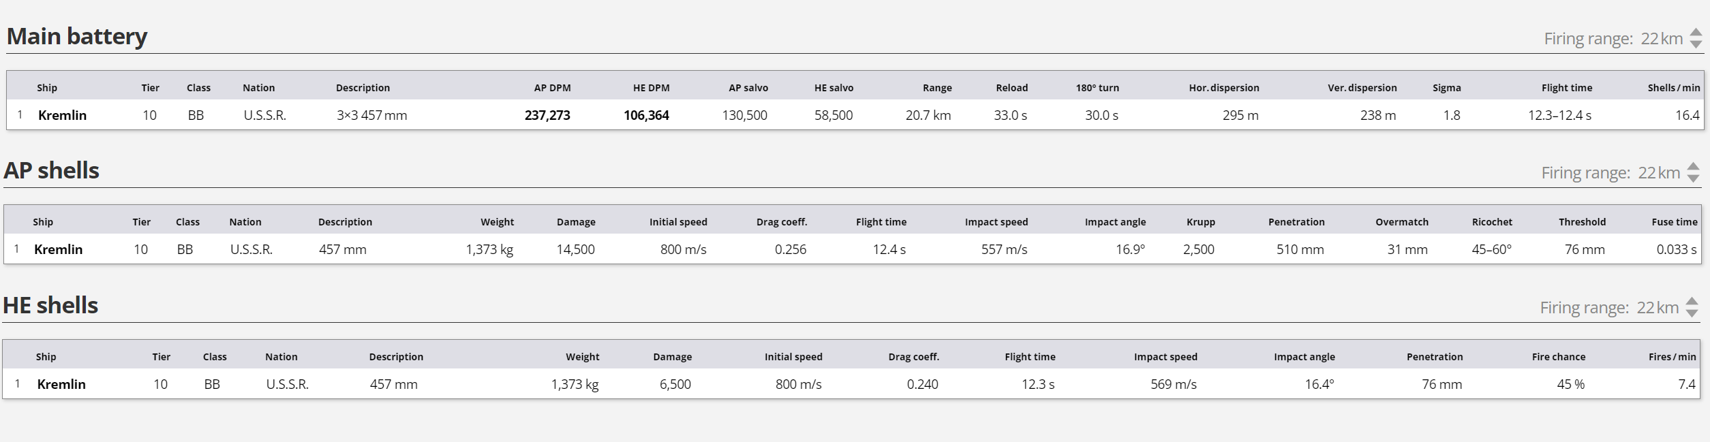Decrease AP shells firing range with down arrow
Screen dimensions: 1710x442
tap(1694, 178)
